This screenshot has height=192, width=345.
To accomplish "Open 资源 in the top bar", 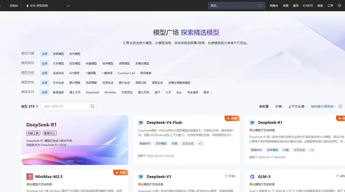I will click(286, 6).
